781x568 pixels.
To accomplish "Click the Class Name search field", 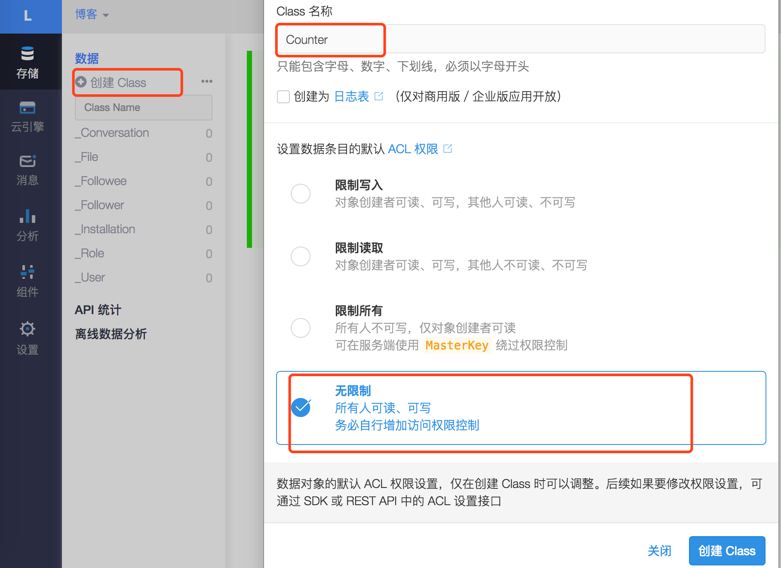I will [144, 108].
